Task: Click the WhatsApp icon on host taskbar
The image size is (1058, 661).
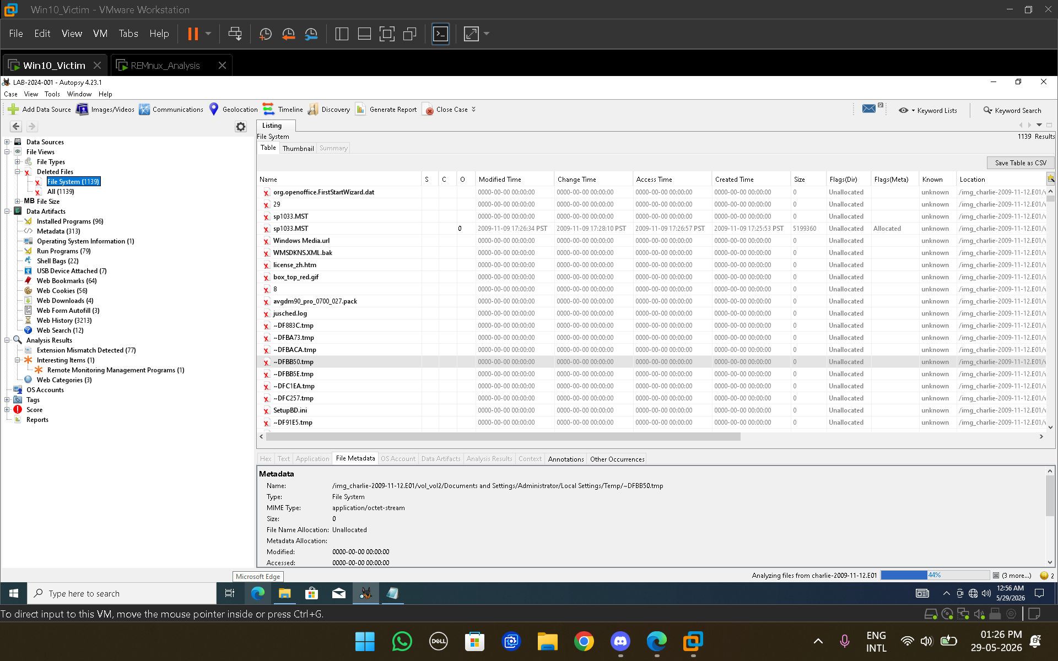Action: point(402,641)
